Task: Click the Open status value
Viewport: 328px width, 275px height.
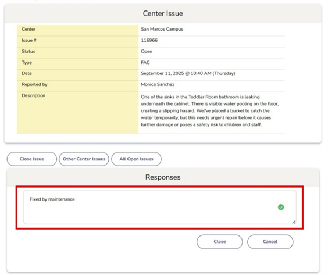Action: pos(147,51)
